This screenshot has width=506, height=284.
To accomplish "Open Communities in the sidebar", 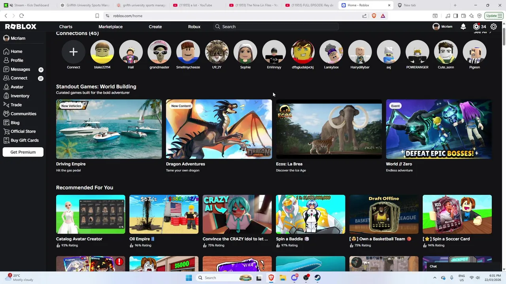I will click(x=23, y=114).
